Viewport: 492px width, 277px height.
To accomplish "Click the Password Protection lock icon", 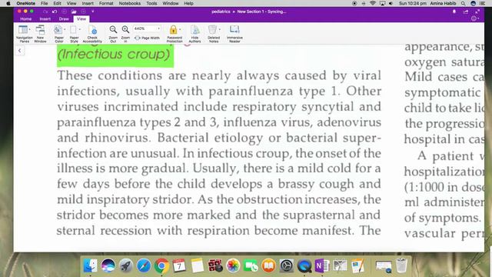I will tap(173, 30).
